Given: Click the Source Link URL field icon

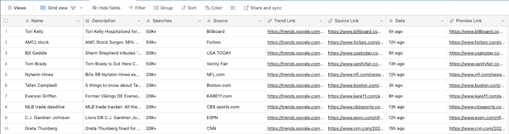Looking at the screenshot, I should click(x=331, y=21).
